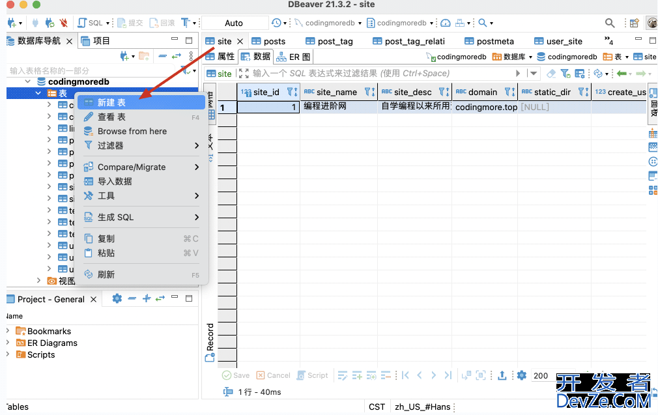The width and height of the screenshot is (658, 415).
Task: Click the export data upload icon
Action: (502, 375)
